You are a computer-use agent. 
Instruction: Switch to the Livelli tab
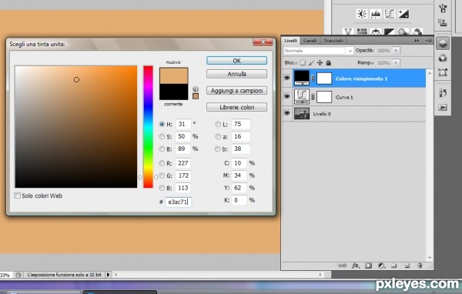click(x=290, y=41)
